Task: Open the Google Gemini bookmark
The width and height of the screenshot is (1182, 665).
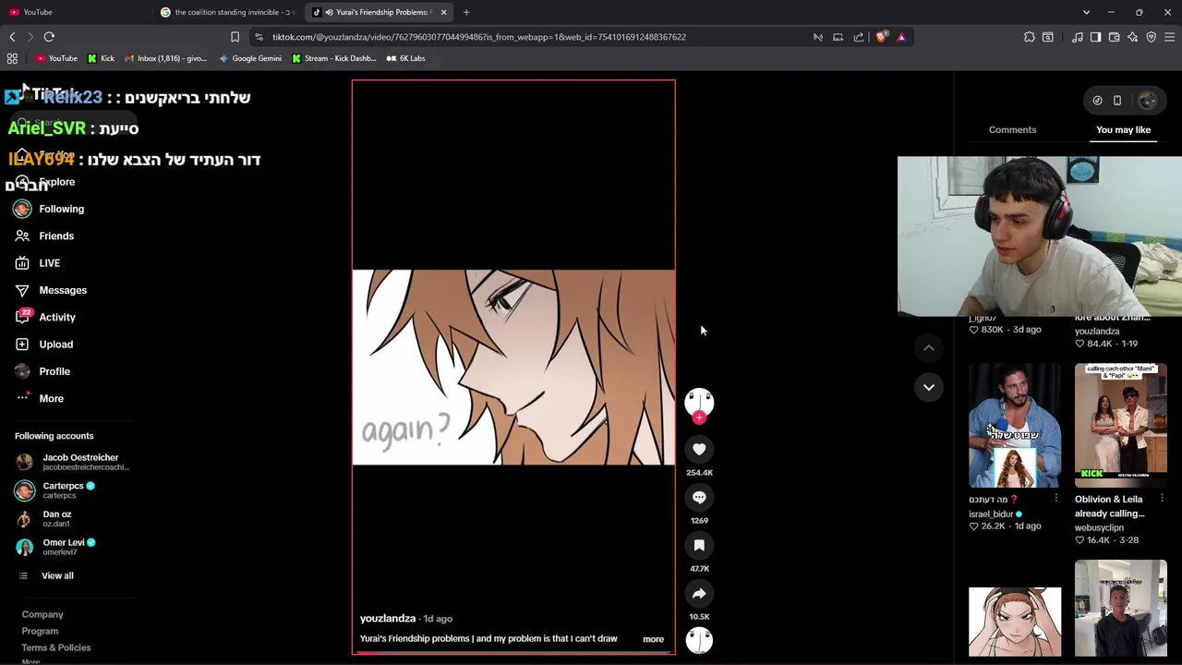Action: (250, 58)
